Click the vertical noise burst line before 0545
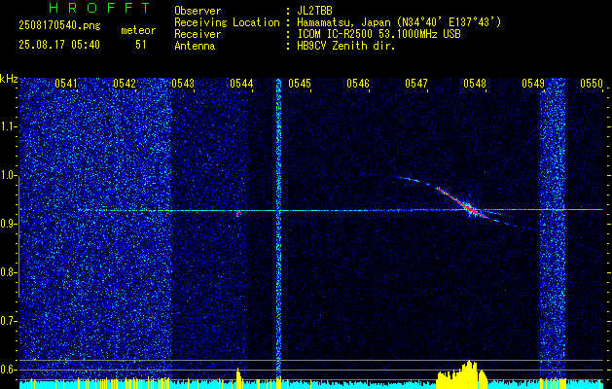Screen dimensions: 612x389 (278, 230)
